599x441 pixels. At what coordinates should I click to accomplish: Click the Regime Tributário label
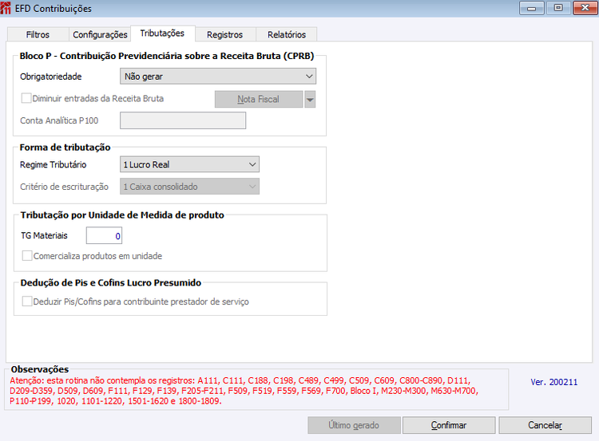pos(53,164)
